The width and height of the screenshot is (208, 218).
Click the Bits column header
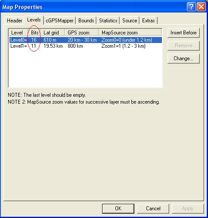tap(34, 33)
